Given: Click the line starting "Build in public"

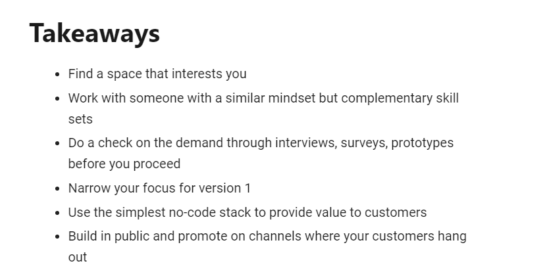Looking at the screenshot, I should point(267,236).
